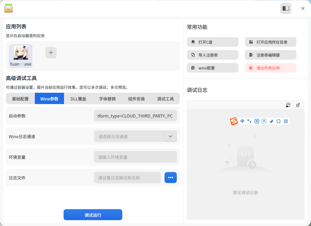Open 注册表编辑器 button

pyautogui.click(x=271, y=55)
